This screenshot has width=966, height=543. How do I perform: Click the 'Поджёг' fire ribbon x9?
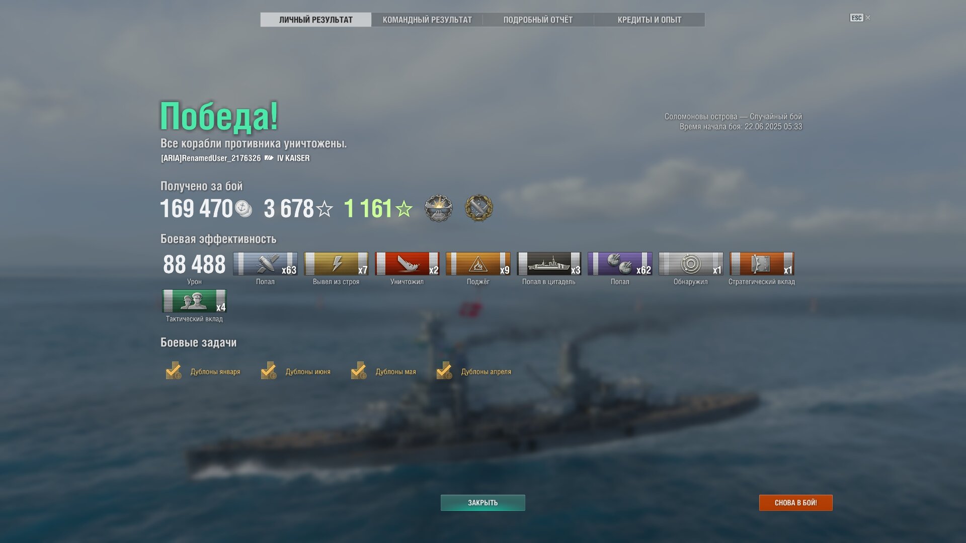(478, 264)
